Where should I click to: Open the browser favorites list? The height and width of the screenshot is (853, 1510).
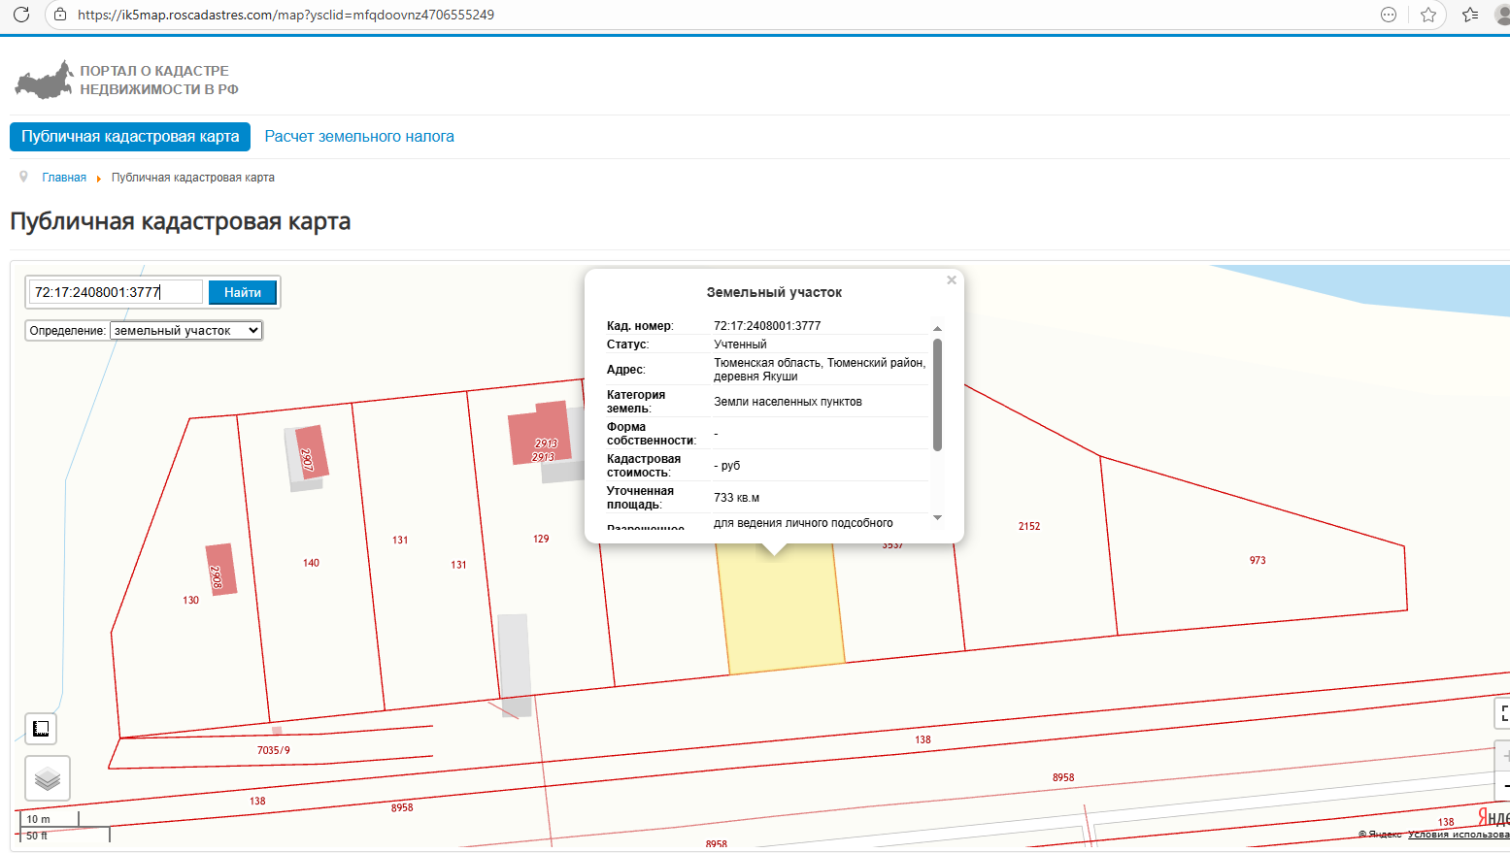[x=1470, y=15]
